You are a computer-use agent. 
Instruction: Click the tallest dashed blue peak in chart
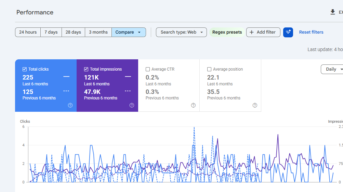194,128
